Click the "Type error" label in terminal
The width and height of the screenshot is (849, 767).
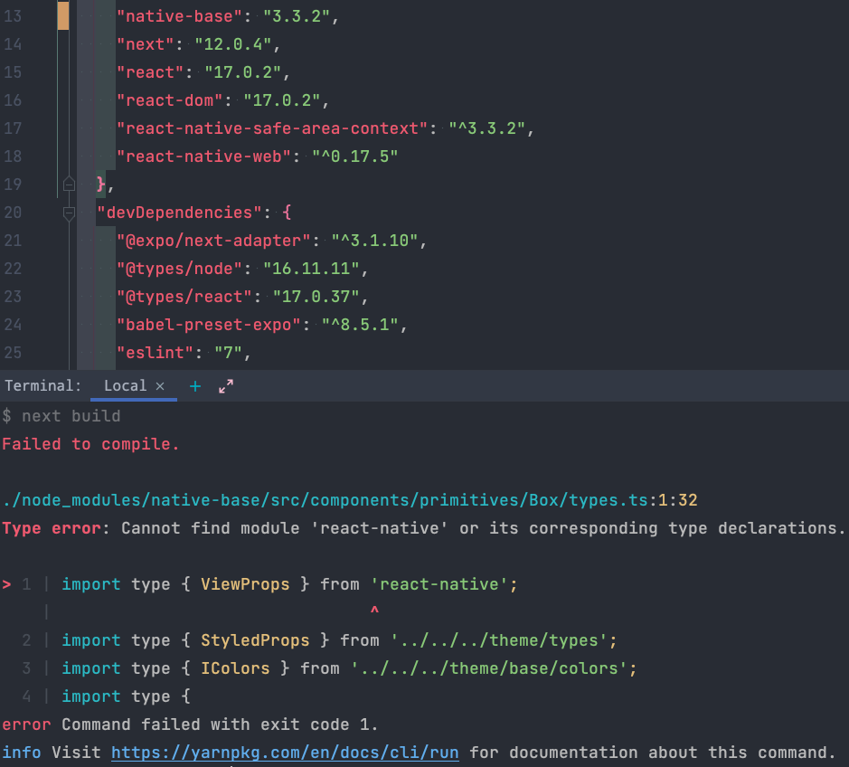click(52, 528)
